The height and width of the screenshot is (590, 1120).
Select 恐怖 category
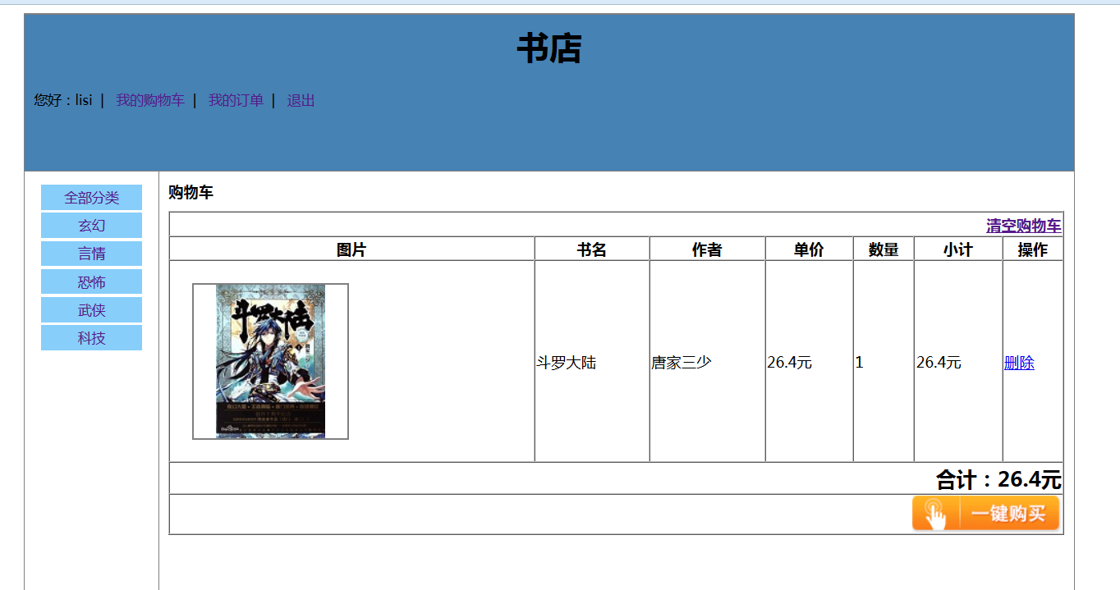click(91, 282)
